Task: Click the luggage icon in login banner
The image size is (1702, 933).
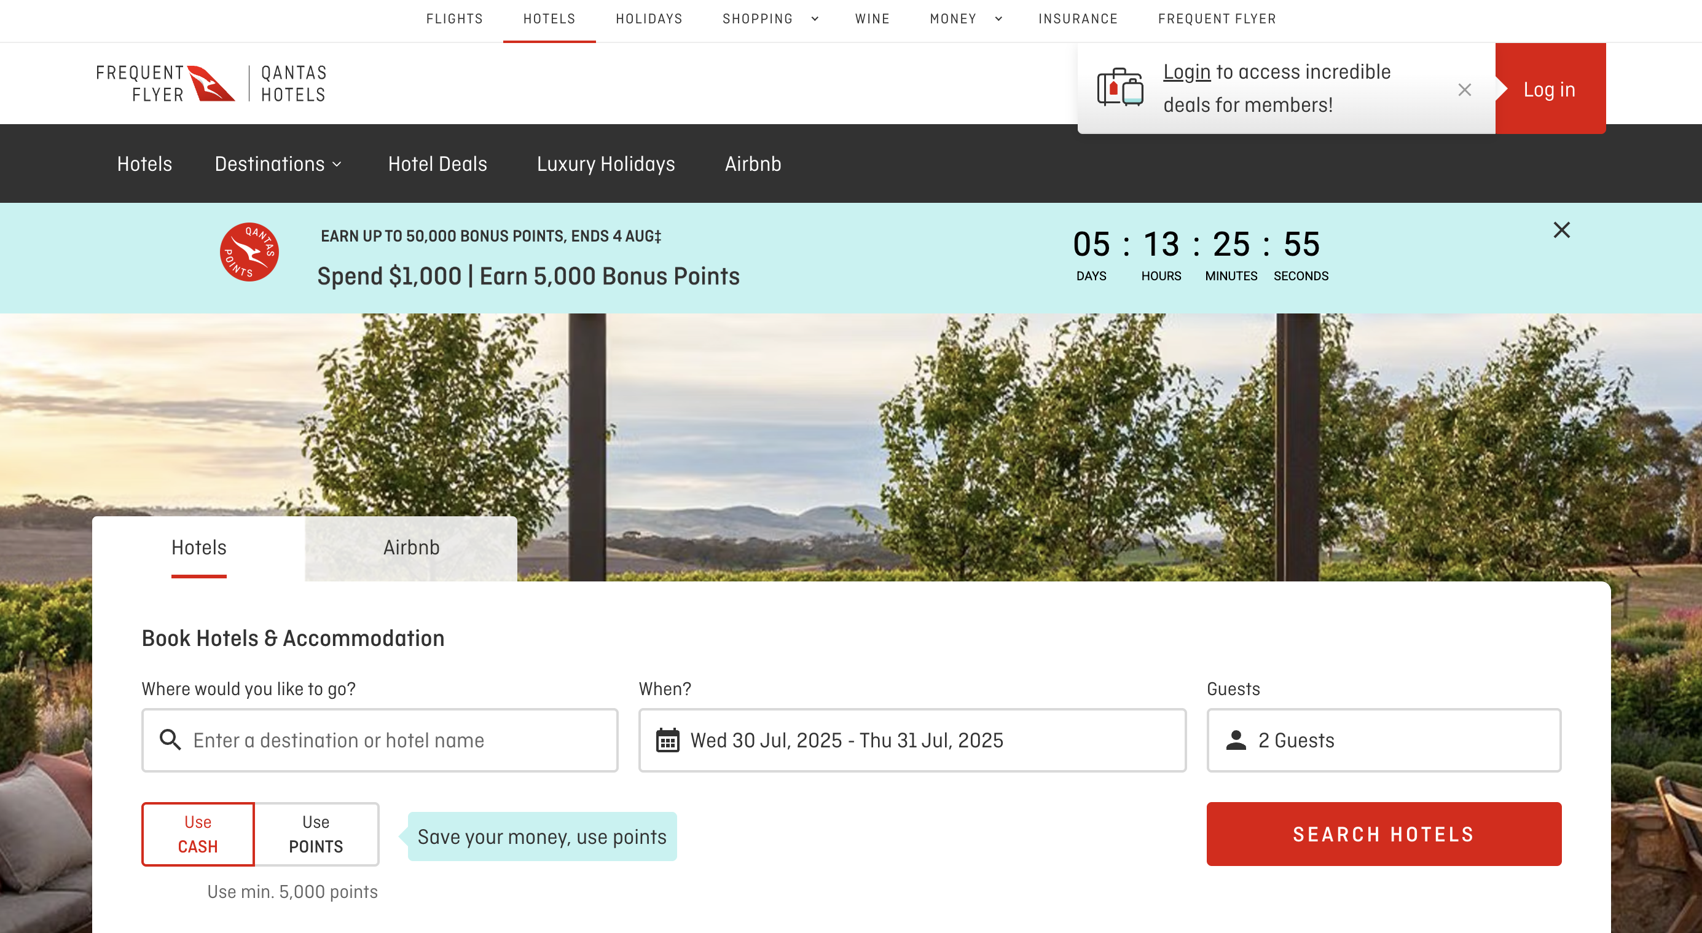Action: [x=1120, y=87]
